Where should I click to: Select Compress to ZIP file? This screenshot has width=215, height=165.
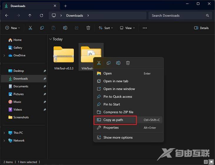pos(129,112)
